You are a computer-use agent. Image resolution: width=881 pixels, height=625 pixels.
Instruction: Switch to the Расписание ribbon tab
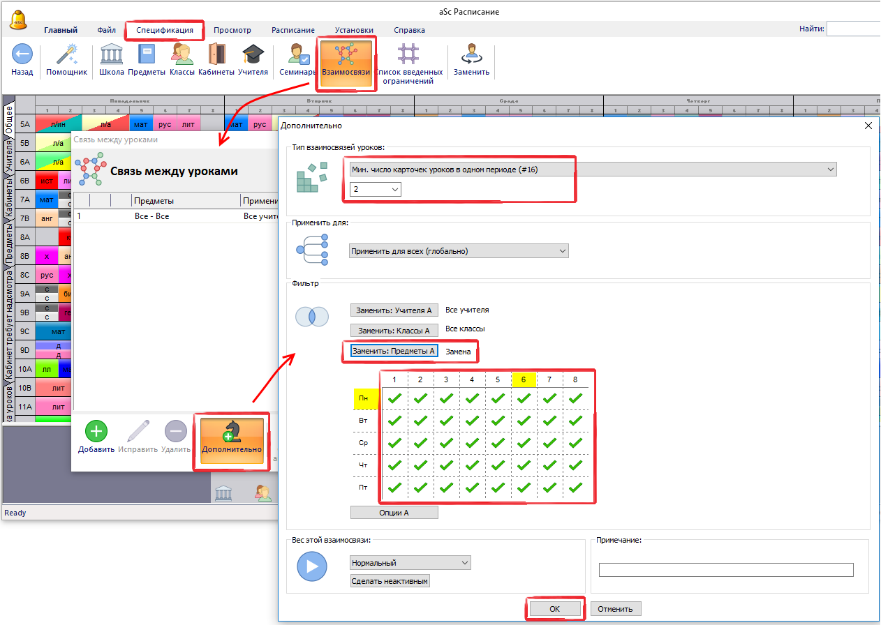[293, 30]
